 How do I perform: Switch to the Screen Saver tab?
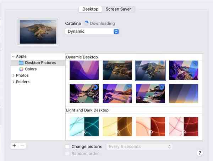[119, 9]
